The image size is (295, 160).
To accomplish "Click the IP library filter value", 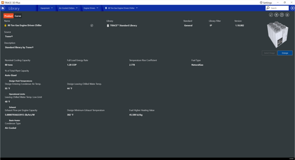I will [211, 26].
